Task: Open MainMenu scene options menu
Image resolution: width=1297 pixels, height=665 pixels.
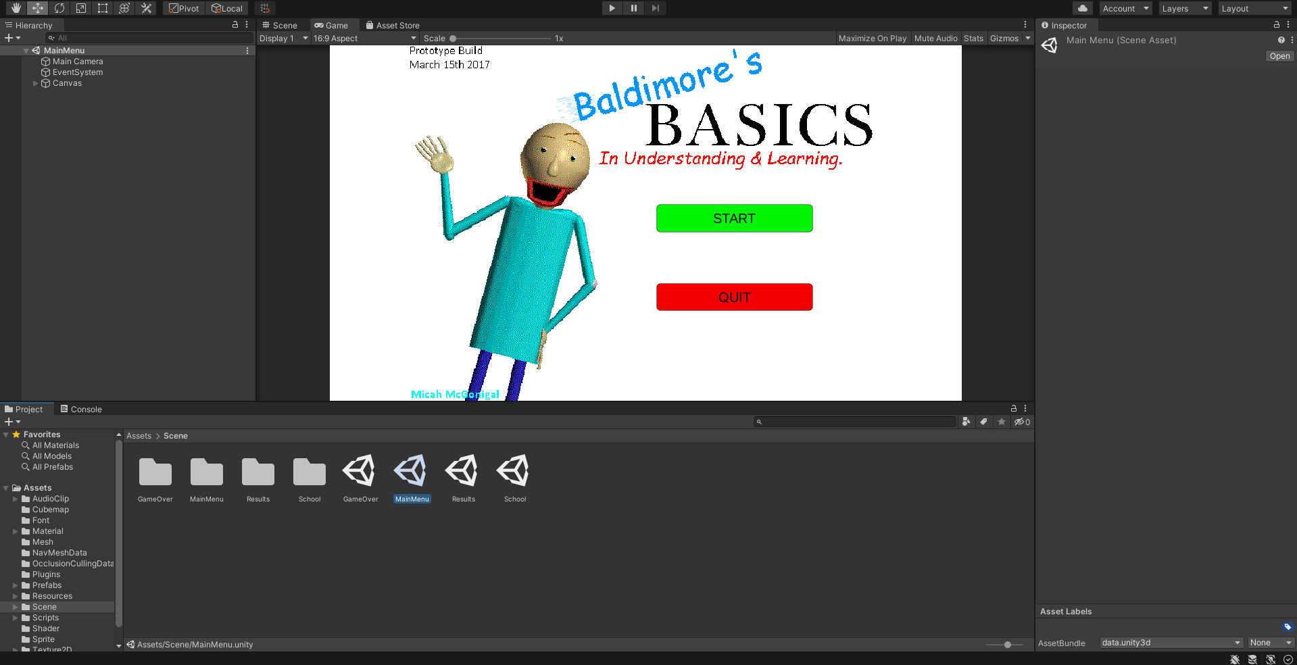Action: pos(247,51)
